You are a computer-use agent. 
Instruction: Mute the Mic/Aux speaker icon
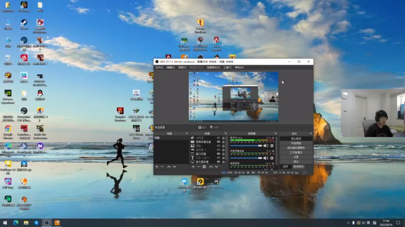click(x=265, y=146)
